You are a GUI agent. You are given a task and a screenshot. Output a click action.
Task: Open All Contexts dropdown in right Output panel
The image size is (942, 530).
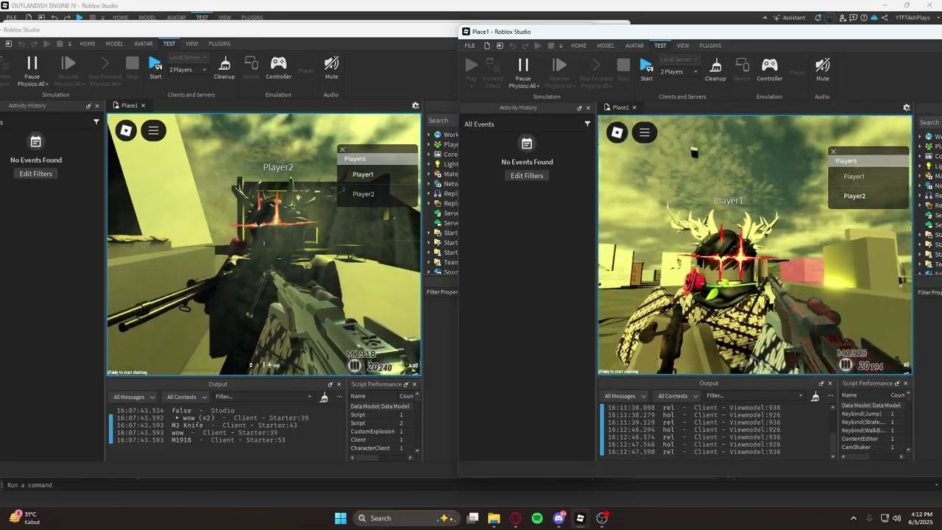676,396
